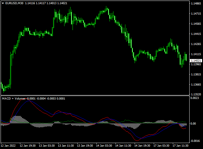Image resolution: width=203 pixels, height=149 pixels.
Task: Click the 13 Jan 19:30 time label
Action: pos(85,146)
